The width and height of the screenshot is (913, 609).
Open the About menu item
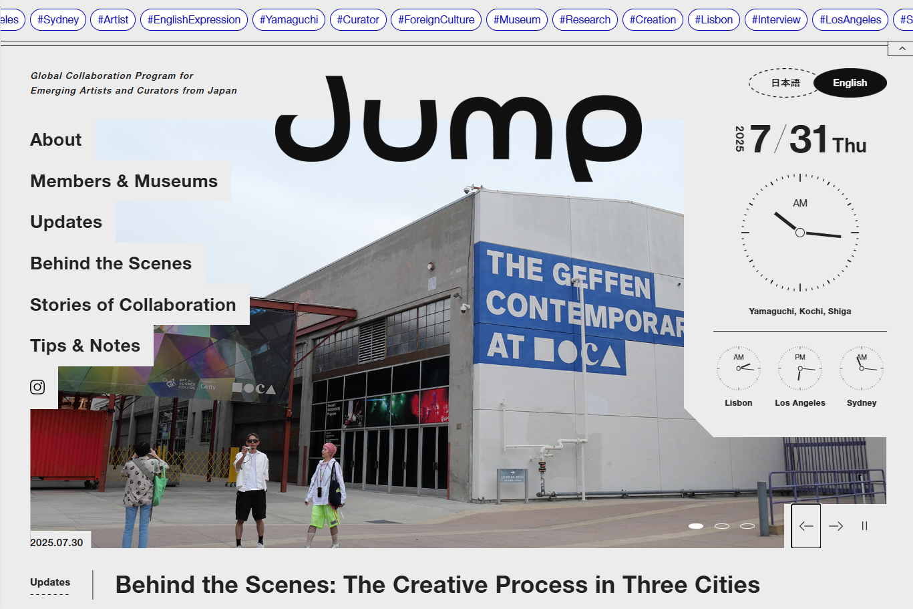click(56, 140)
